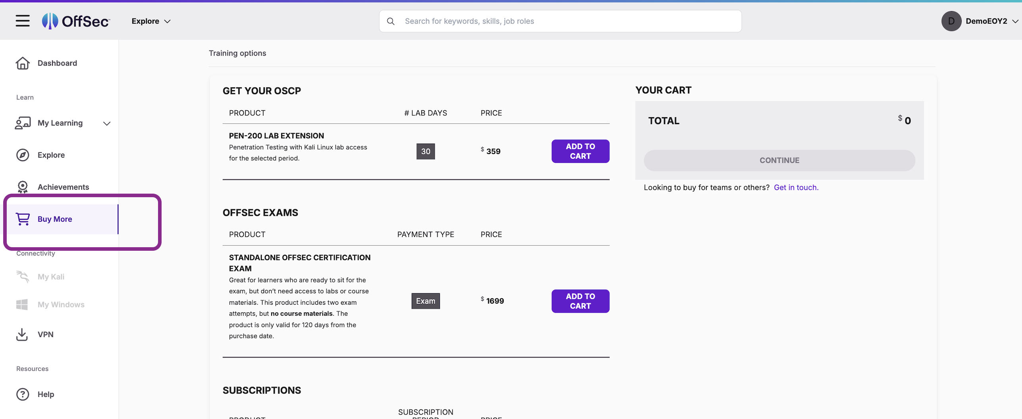
Task: Open My Windows sidebar item
Action: (x=61, y=304)
